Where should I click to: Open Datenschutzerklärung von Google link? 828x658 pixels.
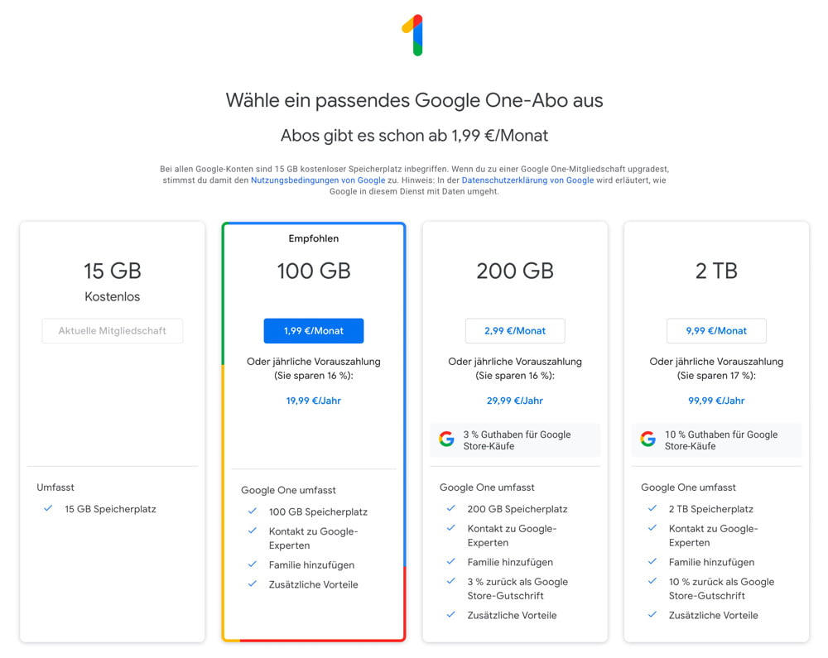click(527, 180)
